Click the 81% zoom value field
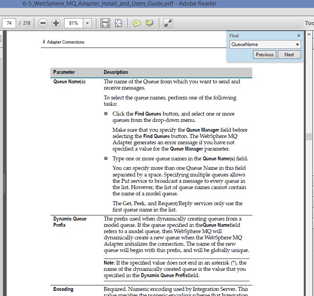This screenshot has height=296, width=314. tap(74, 23)
